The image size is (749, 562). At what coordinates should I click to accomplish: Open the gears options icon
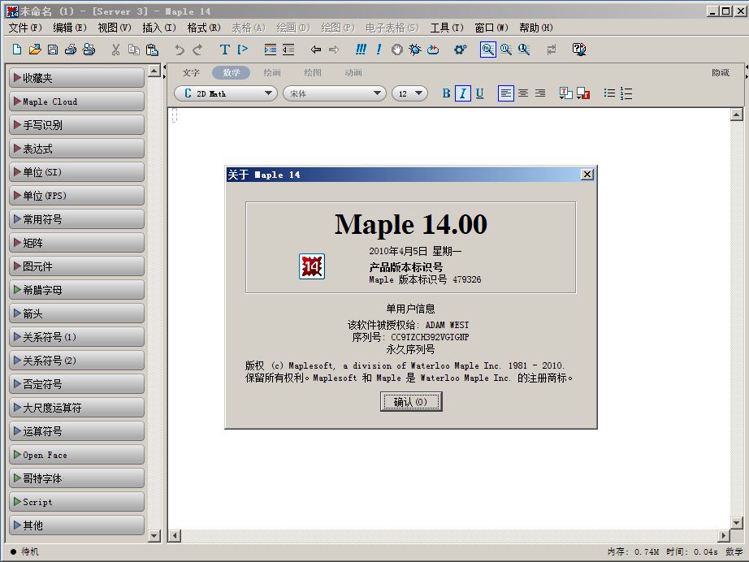tap(461, 50)
